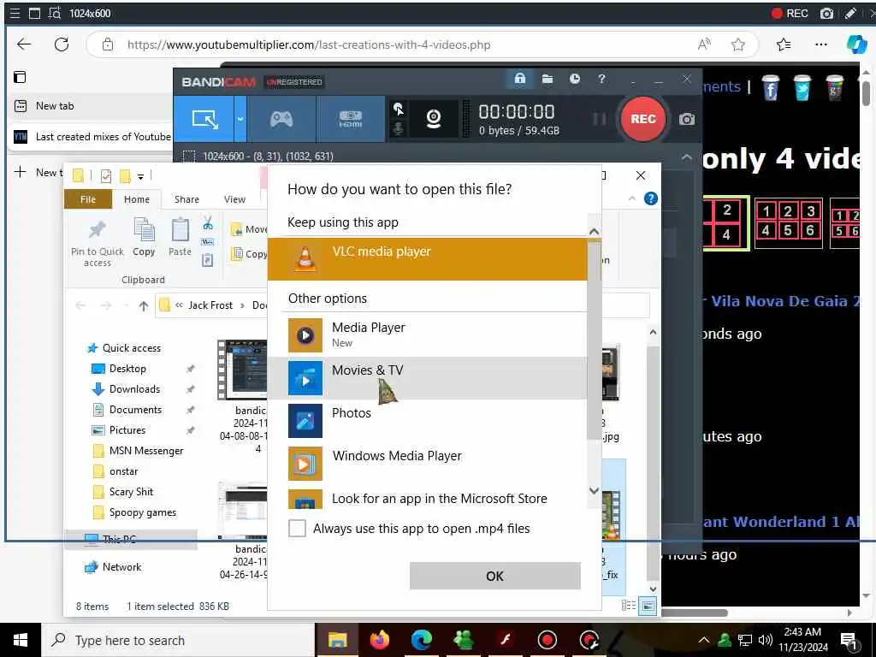Screen dimensions: 876x657
Task: Open Scary Shit folder in sidebar
Action: (131, 492)
